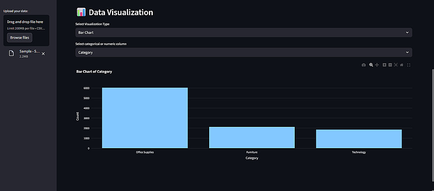The height and width of the screenshot is (191, 434).
Task: Remove the uploaded Sample file
Action: 43,54
